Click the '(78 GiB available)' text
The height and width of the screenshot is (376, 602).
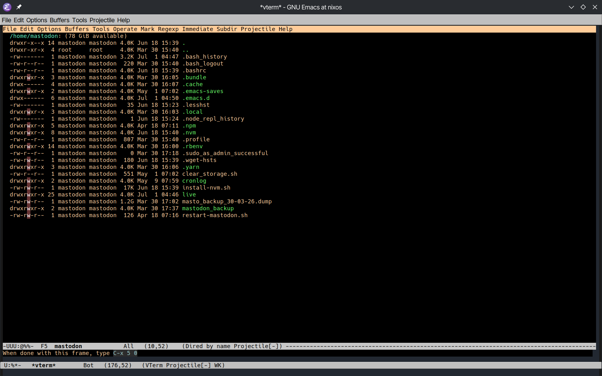(96, 36)
